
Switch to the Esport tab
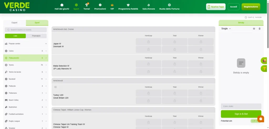(14, 23)
